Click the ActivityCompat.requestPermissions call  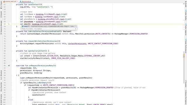(37, 43)
